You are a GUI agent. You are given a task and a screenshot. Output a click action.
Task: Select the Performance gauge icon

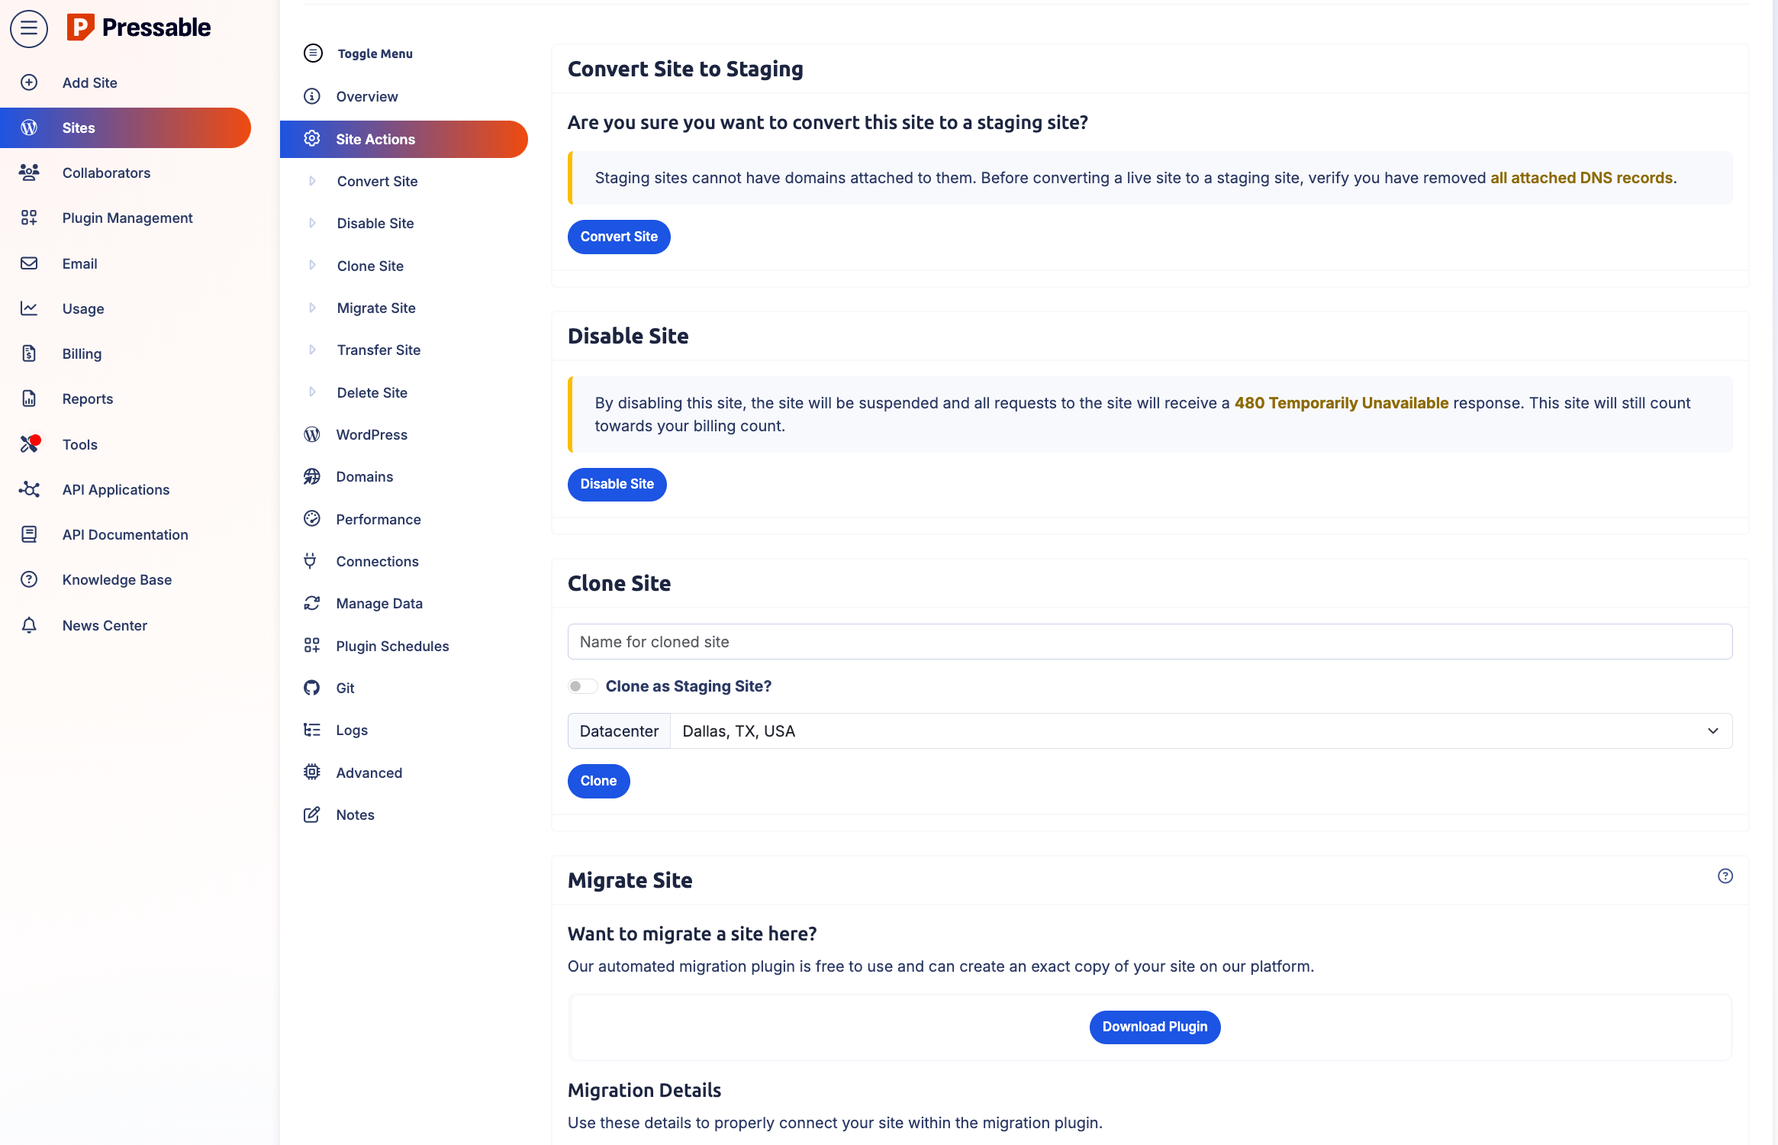click(312, 518)
